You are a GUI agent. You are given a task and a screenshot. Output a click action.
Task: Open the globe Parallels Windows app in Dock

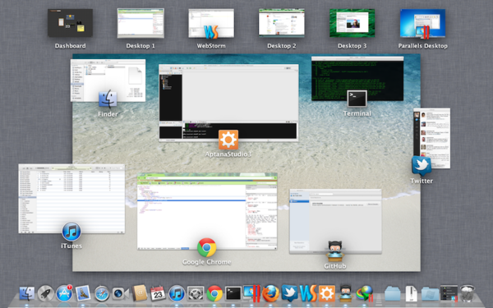tap(365, 293)
